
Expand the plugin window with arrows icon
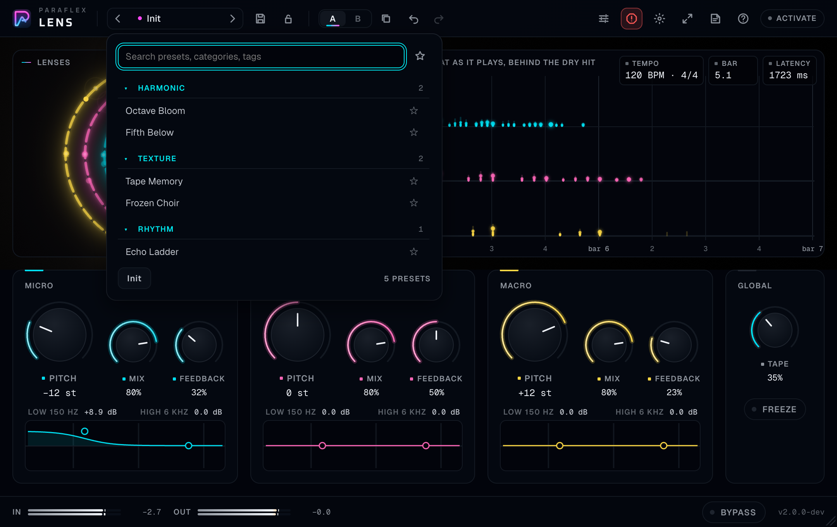(x=687, y=19)
